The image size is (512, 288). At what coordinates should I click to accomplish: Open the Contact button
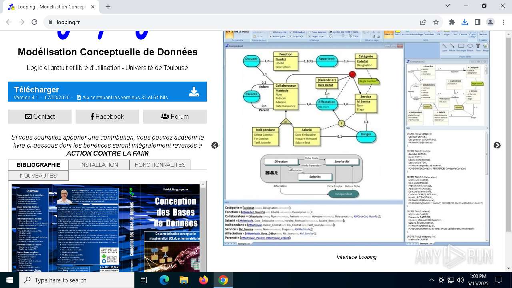(40, 116)
